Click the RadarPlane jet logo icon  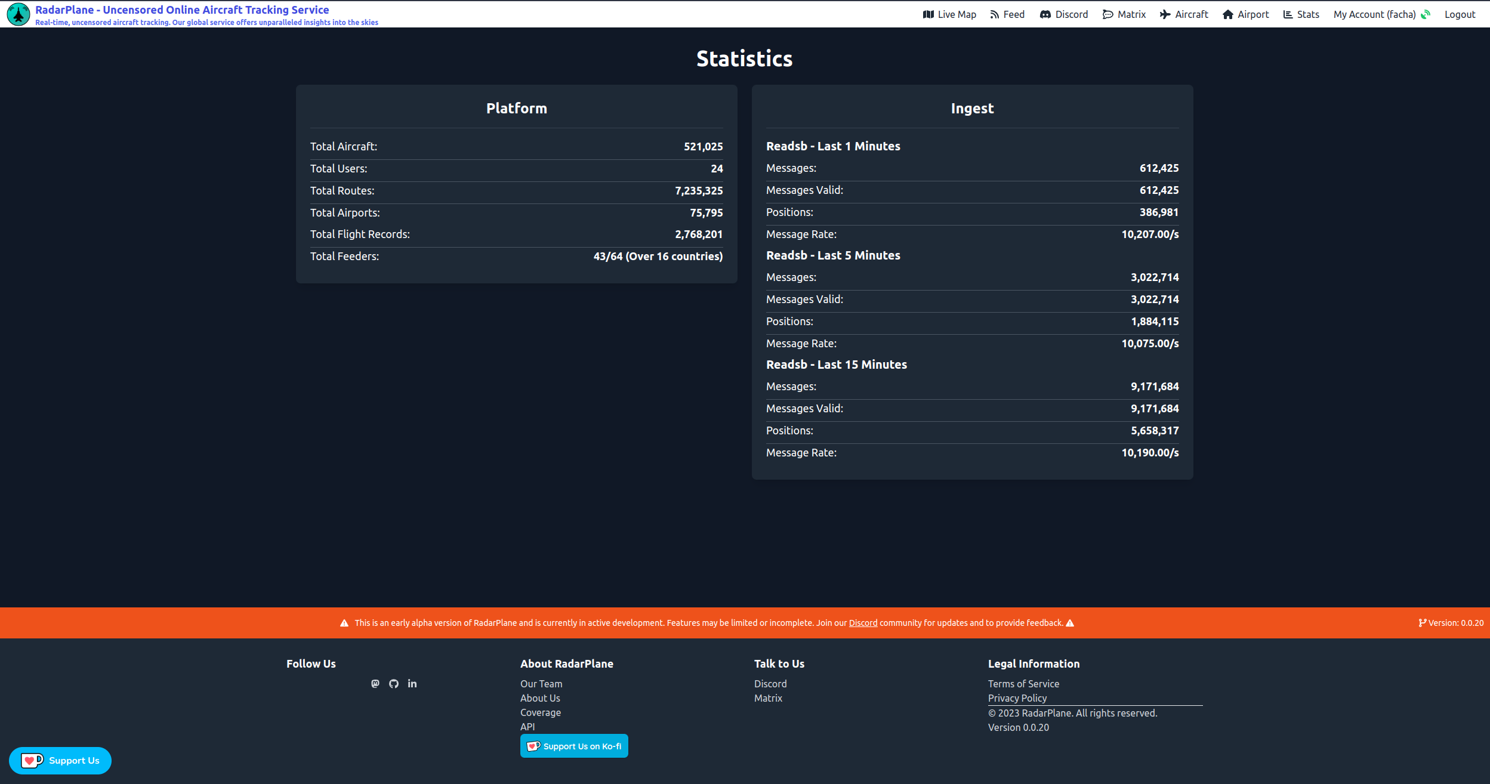(18, 14)
